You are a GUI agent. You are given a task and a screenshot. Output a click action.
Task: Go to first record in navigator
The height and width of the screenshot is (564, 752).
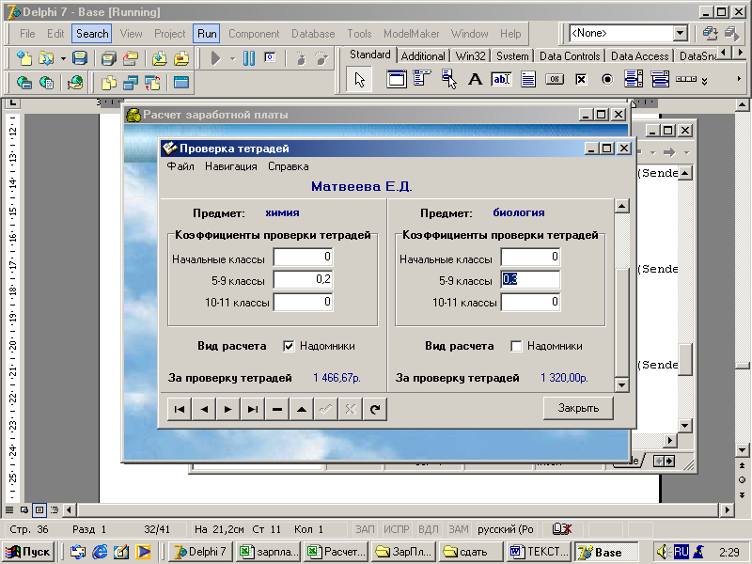click(x=179, y=409)
